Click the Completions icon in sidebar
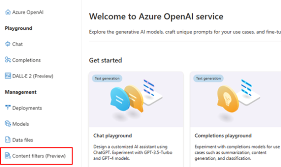281x167 pixels. (x=8, y=60)
